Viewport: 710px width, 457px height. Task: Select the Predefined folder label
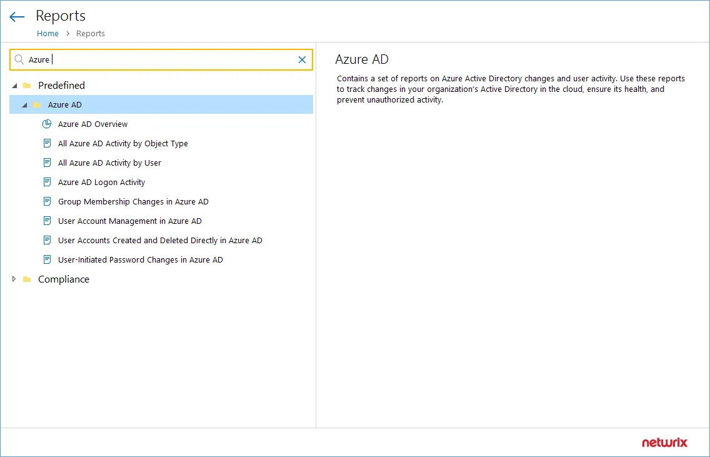(x=62, y=85)
